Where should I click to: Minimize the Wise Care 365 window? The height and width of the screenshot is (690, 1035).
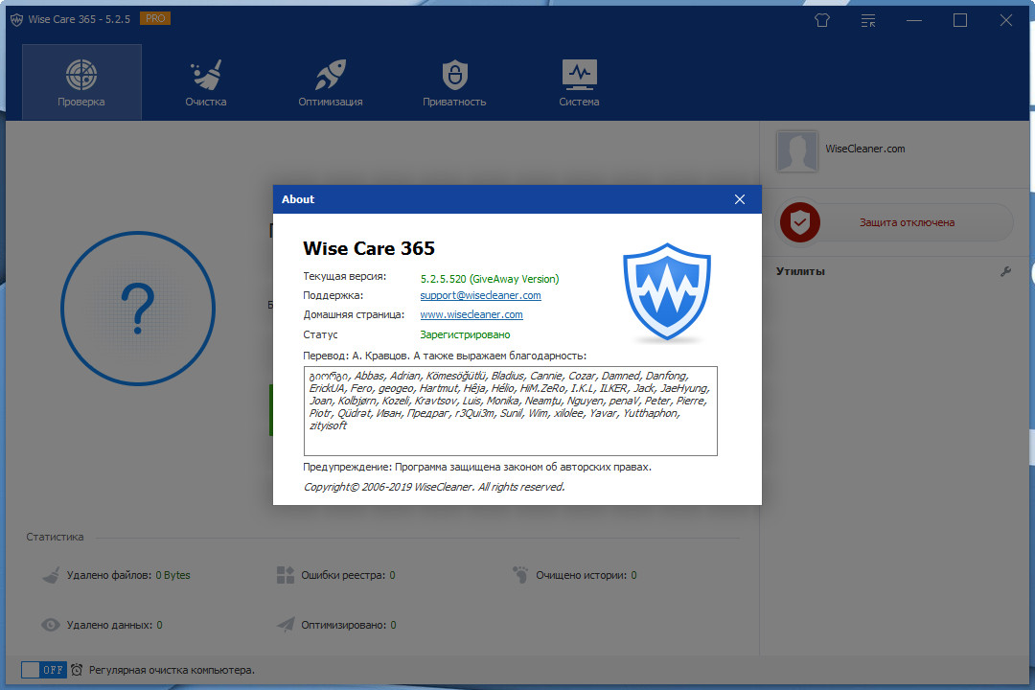(913, 20)
